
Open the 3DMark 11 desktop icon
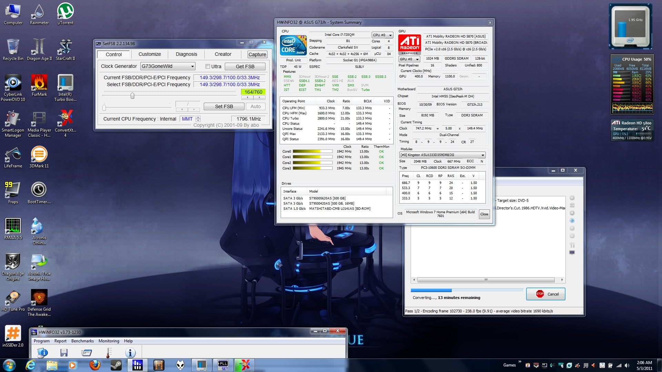[x=39, y=157]
